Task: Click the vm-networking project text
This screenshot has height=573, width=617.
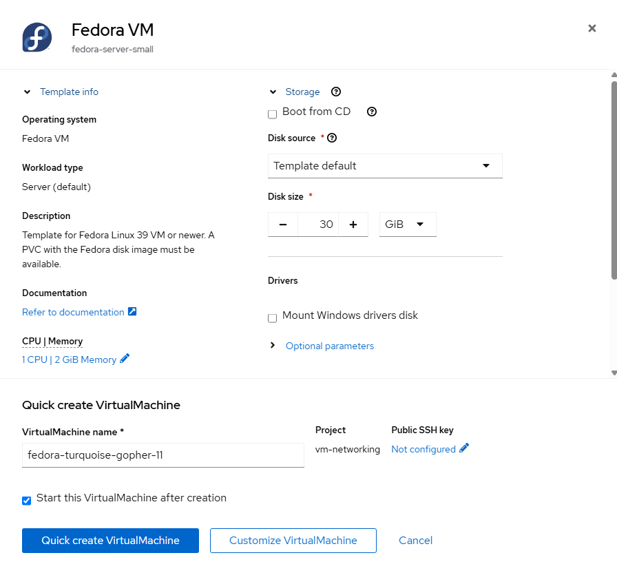Action: (348, 450)
